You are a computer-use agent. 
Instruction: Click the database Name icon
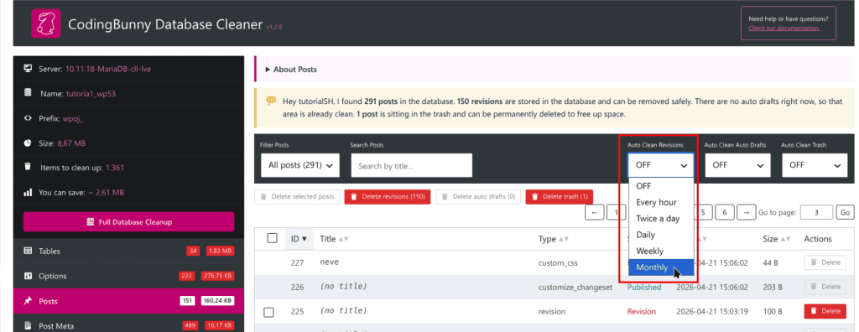(x=28, y=93)
